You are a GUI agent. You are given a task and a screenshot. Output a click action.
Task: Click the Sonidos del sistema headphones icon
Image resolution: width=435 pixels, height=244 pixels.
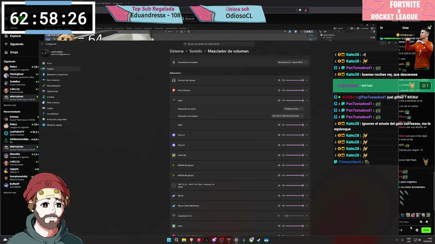point(174,80)
